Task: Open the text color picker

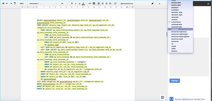Action: click(x=84, y=4)
